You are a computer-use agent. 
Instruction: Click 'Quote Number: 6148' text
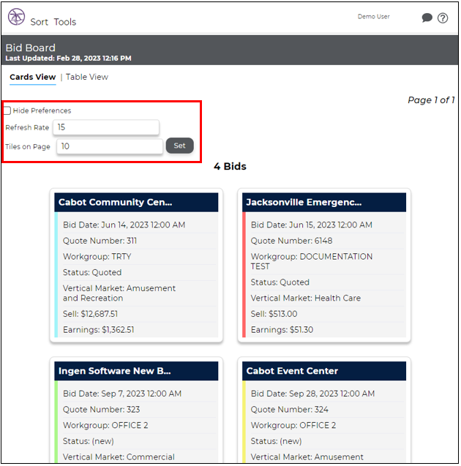[291, 241]
